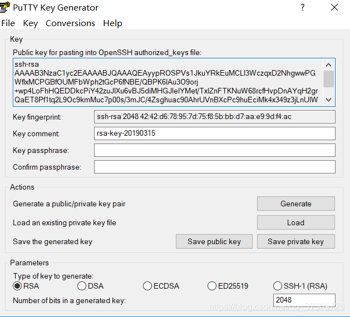350x317 pixels.
Task: Open the Conversions menu
Action: 70,23
